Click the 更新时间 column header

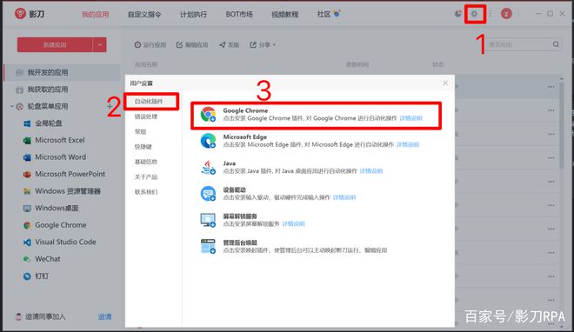click(x=357, y=64)
